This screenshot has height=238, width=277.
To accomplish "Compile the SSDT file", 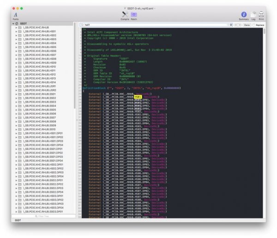I will pyautogui.click(x=125, y=16).
